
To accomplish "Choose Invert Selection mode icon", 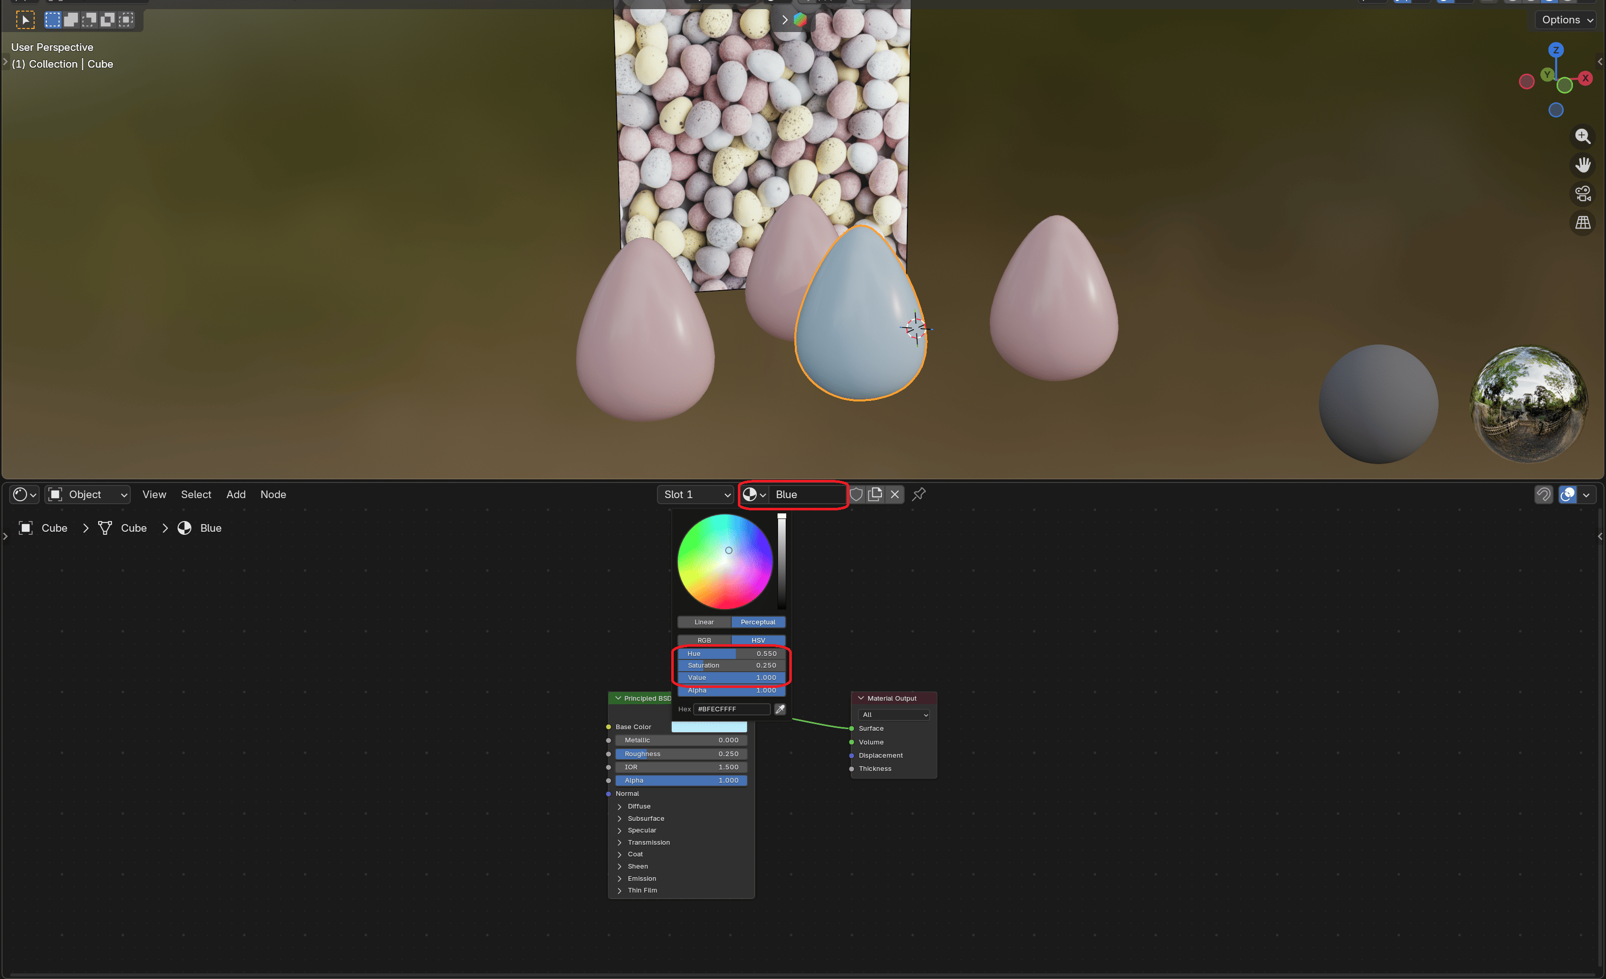I will pyautogui.click(x=107, y=20).
